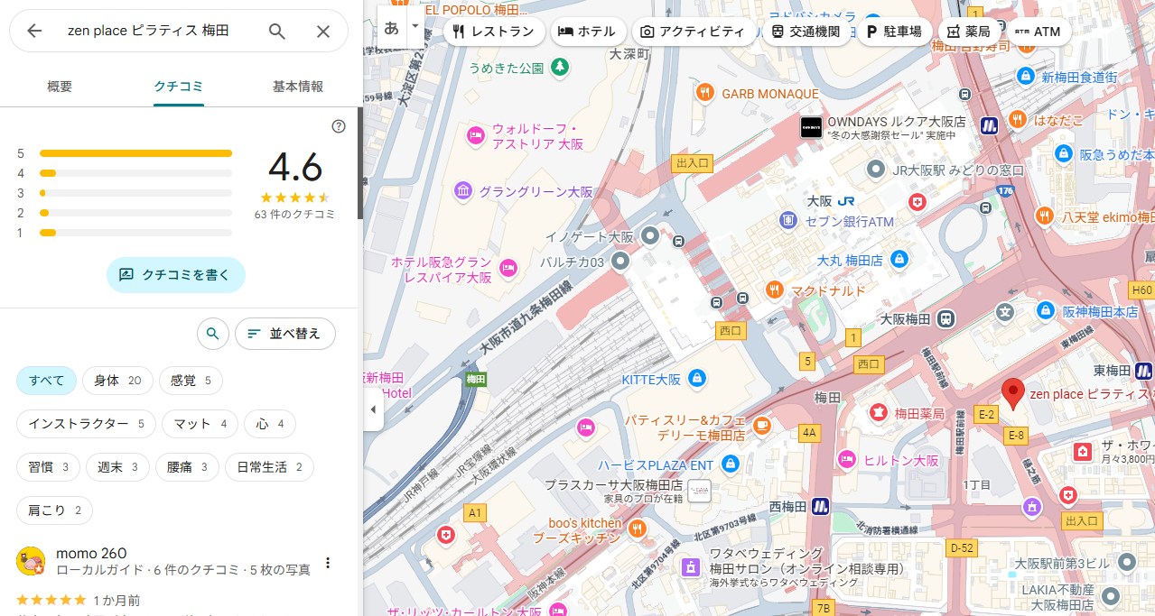
Task: Select the すべて review filter chip
Action: [x=46, y=381]
